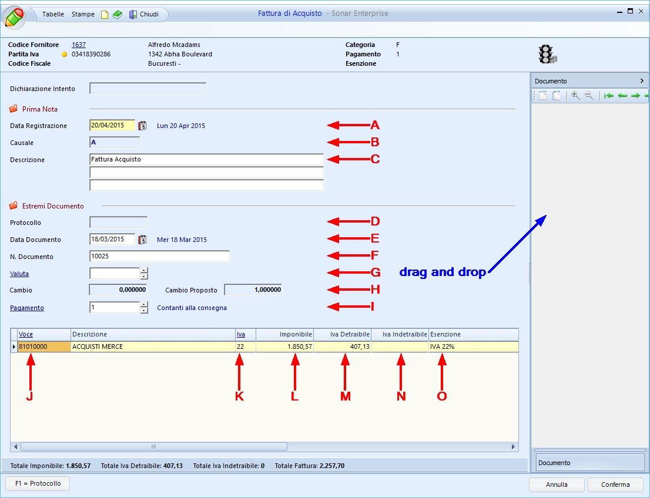
Task: Collapse the Documento panel using its chevron
Action: [x=642, y=81]
